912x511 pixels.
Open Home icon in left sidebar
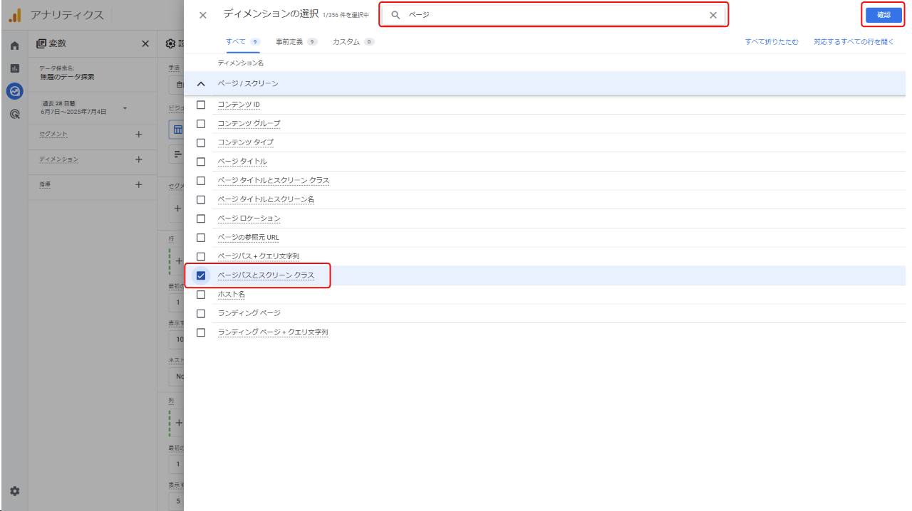(x=14, y=46)
